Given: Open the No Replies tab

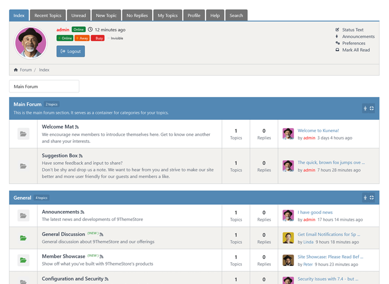Looking at the screenshot, I should [137, 16].
